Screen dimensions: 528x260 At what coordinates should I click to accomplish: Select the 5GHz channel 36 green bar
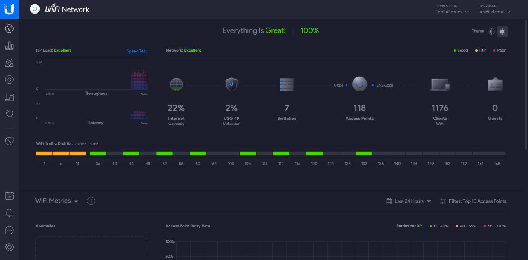pyautogui.click(x=98, y=153)
